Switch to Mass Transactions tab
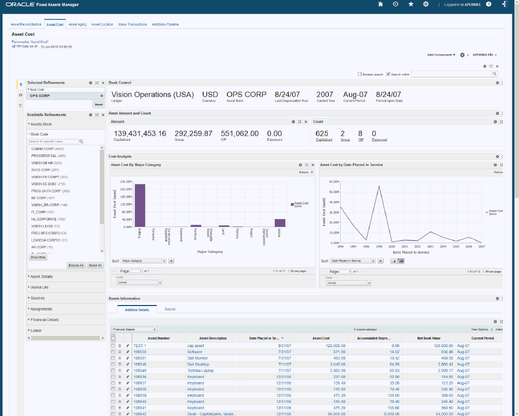Screen dimensions: 519x416 (133, 24)
